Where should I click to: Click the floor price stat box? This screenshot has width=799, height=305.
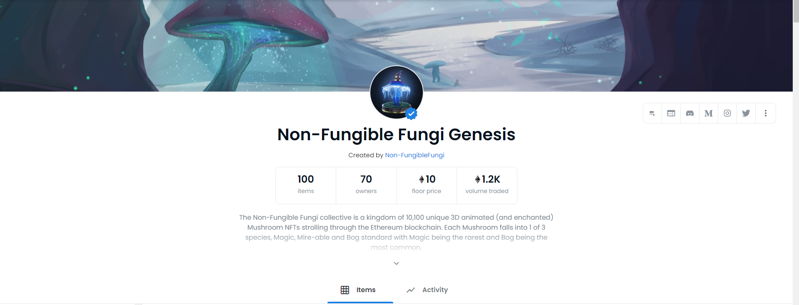coord(427,185)
